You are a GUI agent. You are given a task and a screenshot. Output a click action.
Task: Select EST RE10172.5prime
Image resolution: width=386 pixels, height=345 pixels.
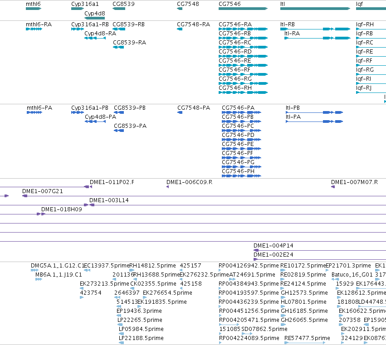[283, 270]
